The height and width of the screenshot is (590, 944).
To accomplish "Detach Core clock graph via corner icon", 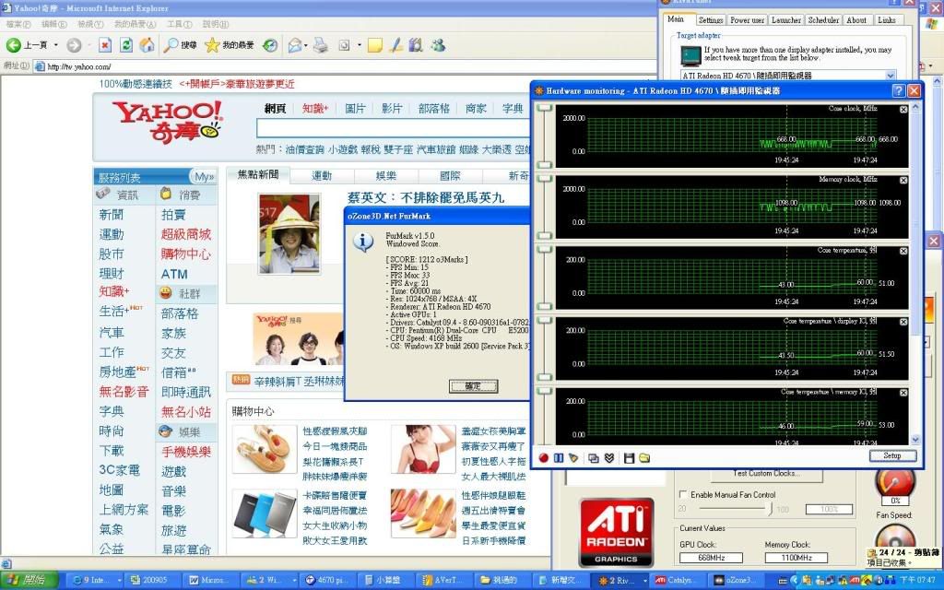I will click(x=903, y=110).
